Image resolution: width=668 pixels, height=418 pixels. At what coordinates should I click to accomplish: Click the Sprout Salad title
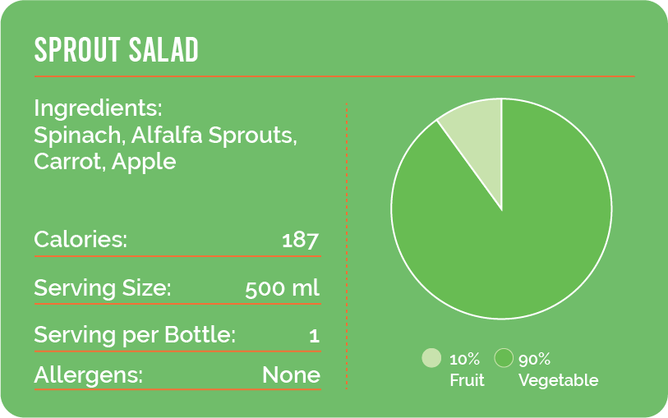[116, 51]
